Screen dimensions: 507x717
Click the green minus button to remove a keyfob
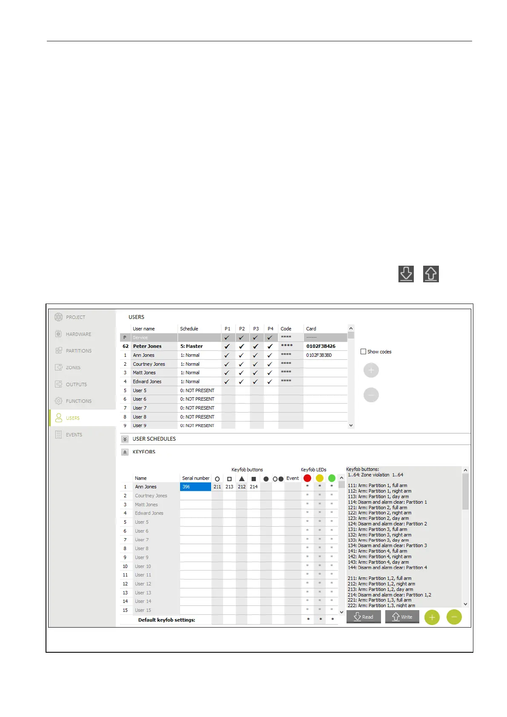(x=454, y=617)
